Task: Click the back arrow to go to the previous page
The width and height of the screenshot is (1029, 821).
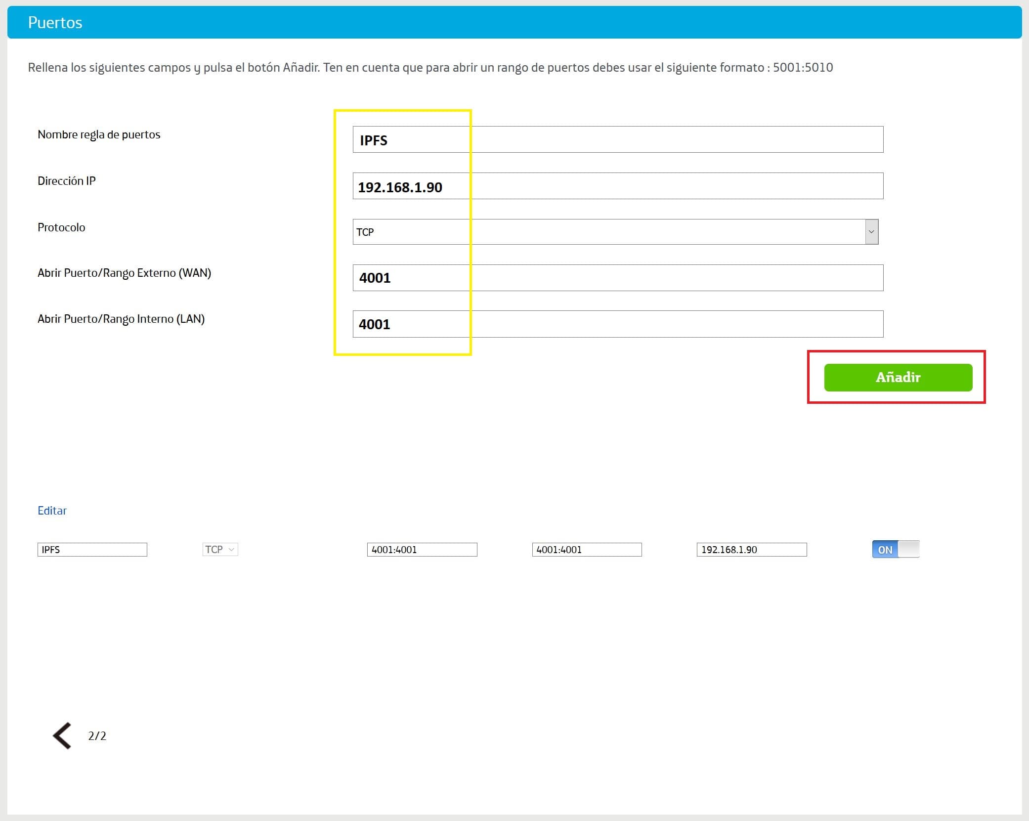Action: point(62,735)
